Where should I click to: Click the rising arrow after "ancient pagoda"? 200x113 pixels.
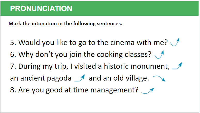pyautogui.click(x=79, y=78)
